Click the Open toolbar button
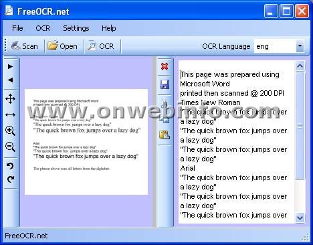This screenshot has width=313, height=245. [63, 46]
